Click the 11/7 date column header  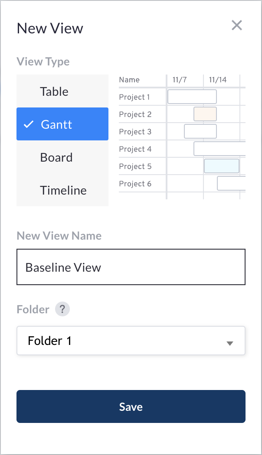tap(180, 80)
